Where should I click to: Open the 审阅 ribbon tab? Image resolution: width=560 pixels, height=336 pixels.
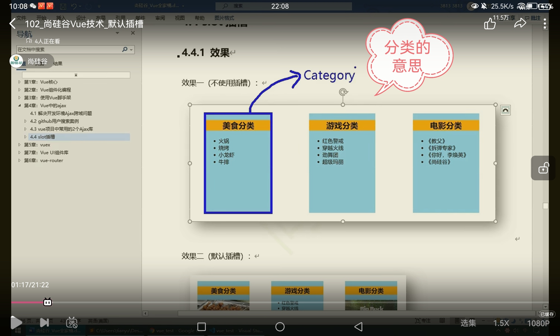[x=160, y=18]
